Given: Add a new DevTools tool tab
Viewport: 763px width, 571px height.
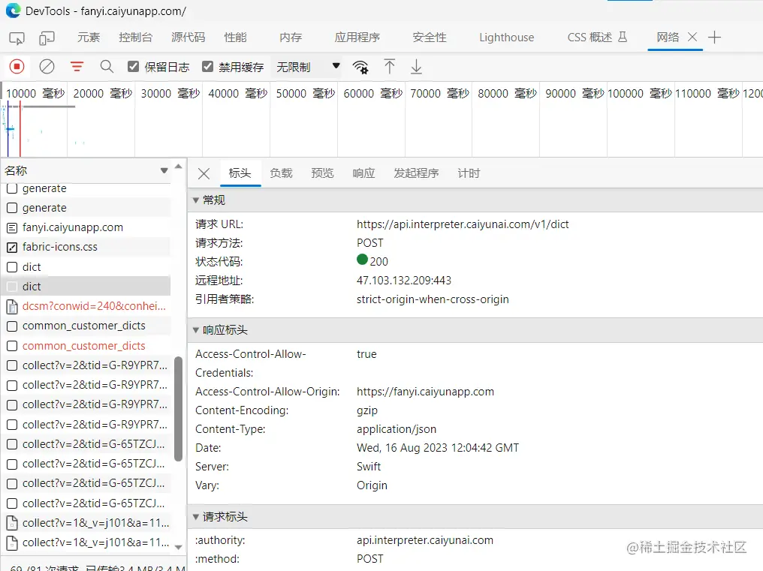Looking at the screenshot, I should pyautogui.click(x=714, y=38).
